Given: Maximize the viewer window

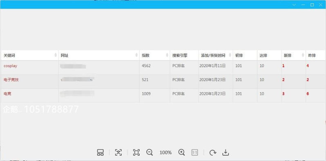Looking at the screenshot, I should (x=312, y=5).
